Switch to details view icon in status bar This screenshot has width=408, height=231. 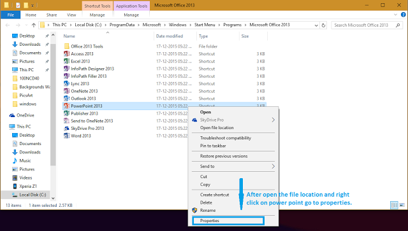[x=395, y=206]
